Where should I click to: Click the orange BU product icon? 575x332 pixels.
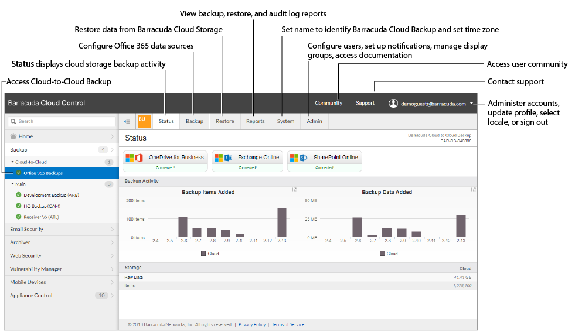coord(143,121)
